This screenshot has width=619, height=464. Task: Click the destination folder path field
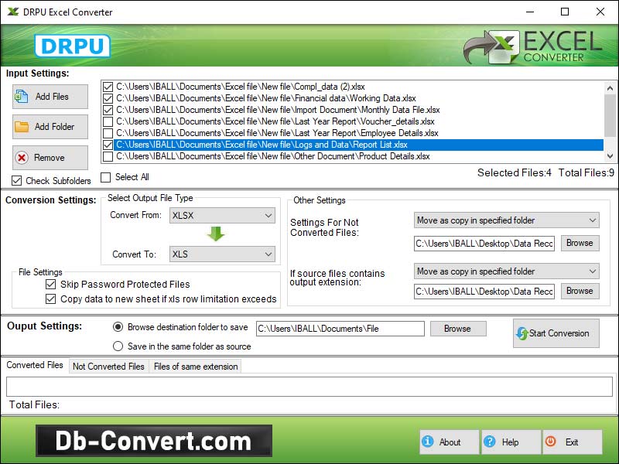[340, 329]
